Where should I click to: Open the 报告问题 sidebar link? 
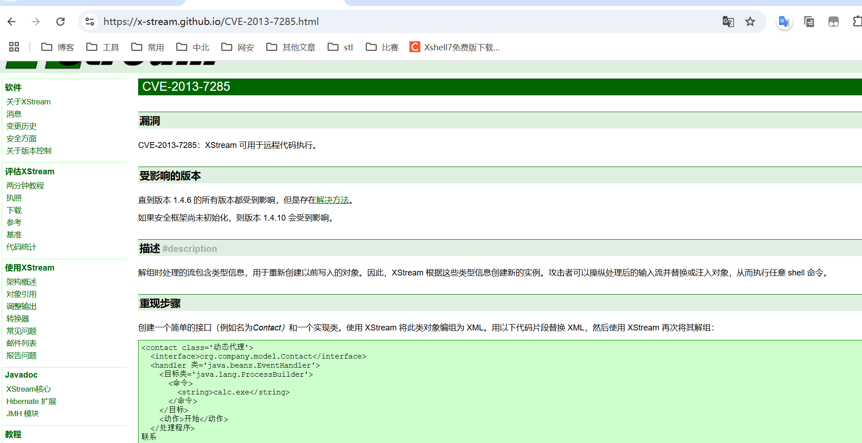pyautogui.click(x=21, y=355)
